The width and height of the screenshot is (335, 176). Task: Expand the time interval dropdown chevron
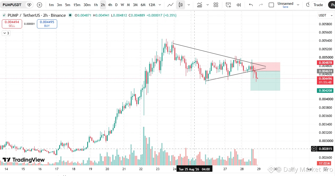(160, 5)
